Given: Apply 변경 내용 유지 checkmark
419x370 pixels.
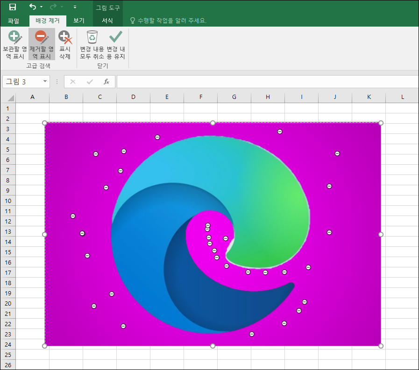Looking at the screenshot, I should 116,45.
